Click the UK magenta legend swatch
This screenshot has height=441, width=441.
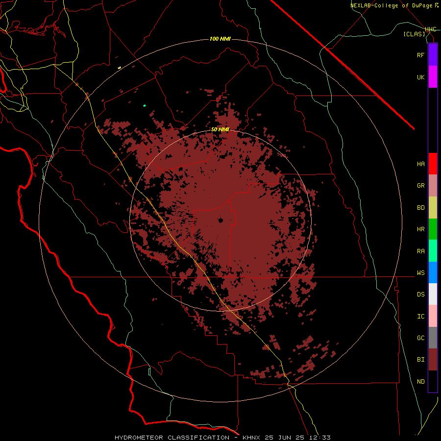coord(433,77)
